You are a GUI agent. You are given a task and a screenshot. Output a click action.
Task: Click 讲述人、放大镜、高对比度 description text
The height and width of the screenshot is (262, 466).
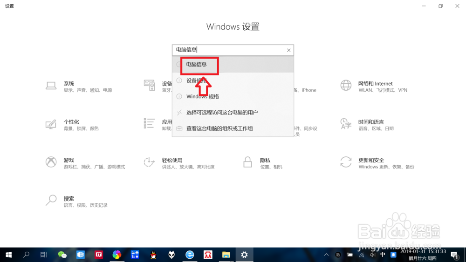188,167
